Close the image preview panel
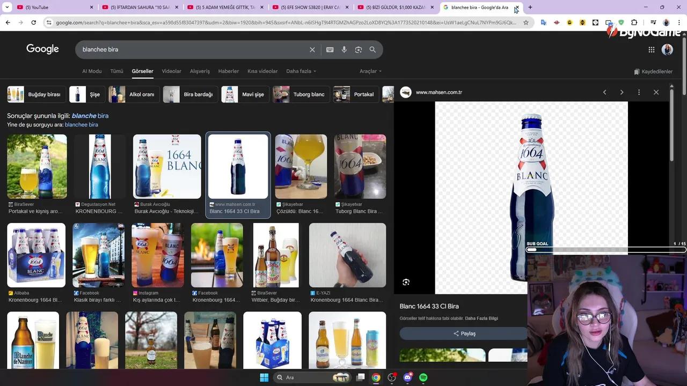Viewport: 687px width, 386px height. [656, 92]
